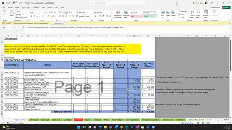Click Merge & Center

(83, 16)
